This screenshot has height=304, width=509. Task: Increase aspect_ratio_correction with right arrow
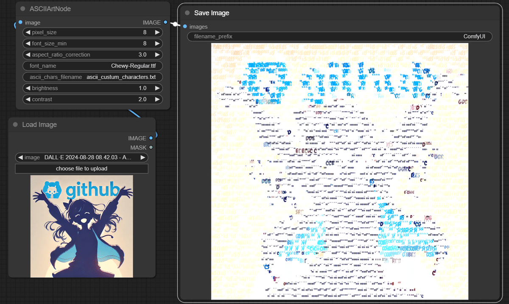click(157, 55)
